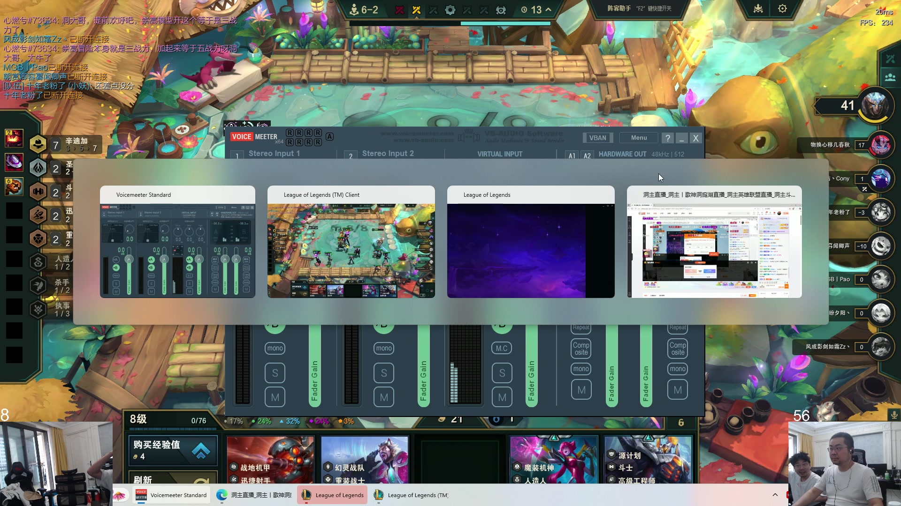Image resolution: width=901 pixels, height=506 pixels.
Task: Open the crossed-swords panel icon at right edge
Action: tap(890, 59)
